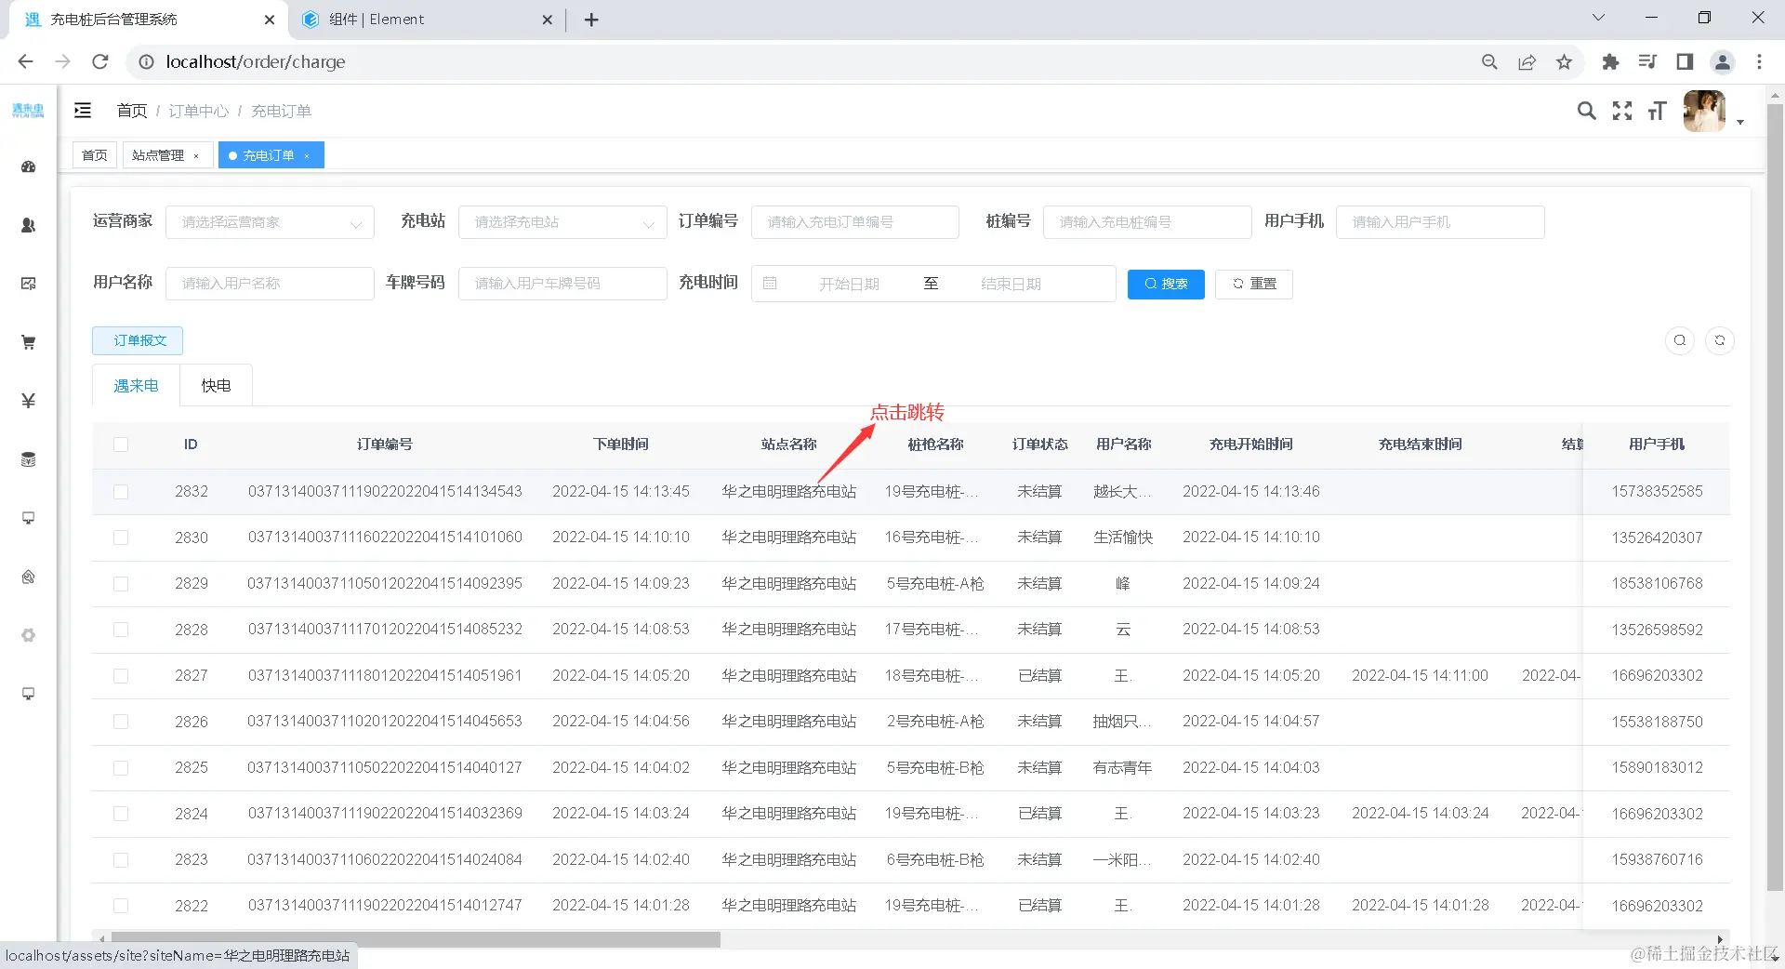
Task: Check the row with ID 2829
Action: tap(121, 584)
